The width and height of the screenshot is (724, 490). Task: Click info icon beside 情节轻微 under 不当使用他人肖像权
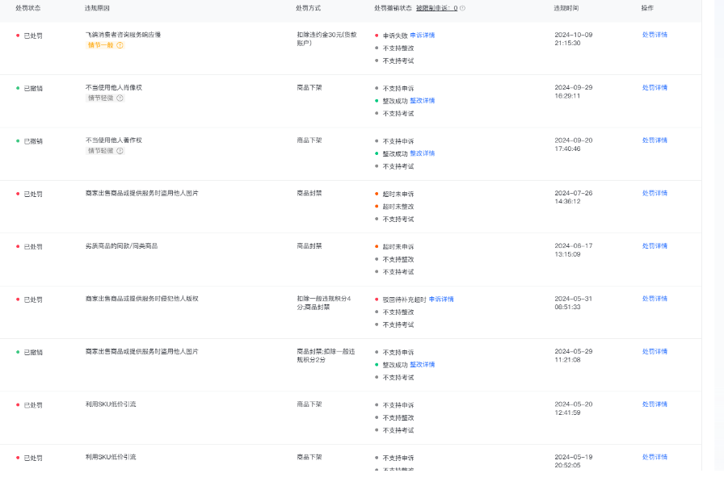click(x=120, y=98)
